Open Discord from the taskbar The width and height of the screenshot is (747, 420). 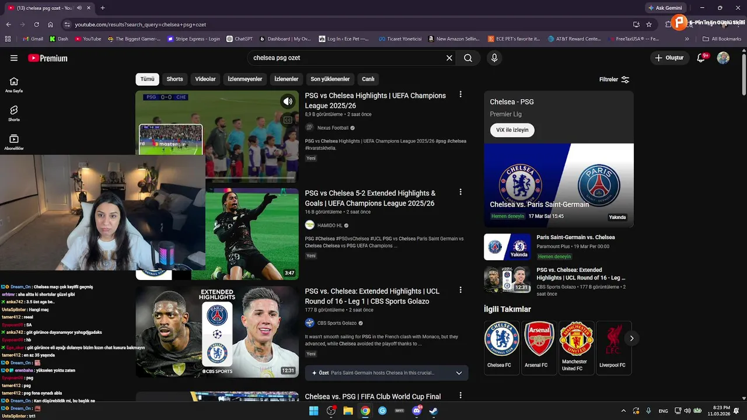417,411
